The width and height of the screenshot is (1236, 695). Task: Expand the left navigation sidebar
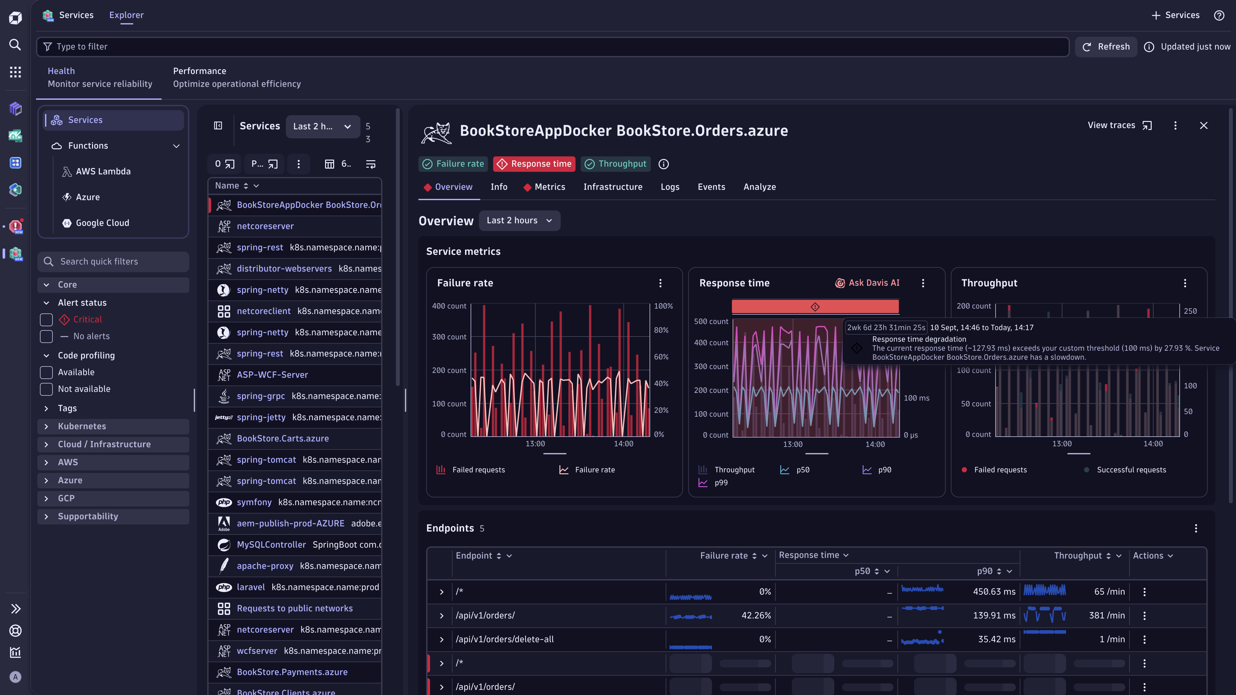click(x=15, y=609)
